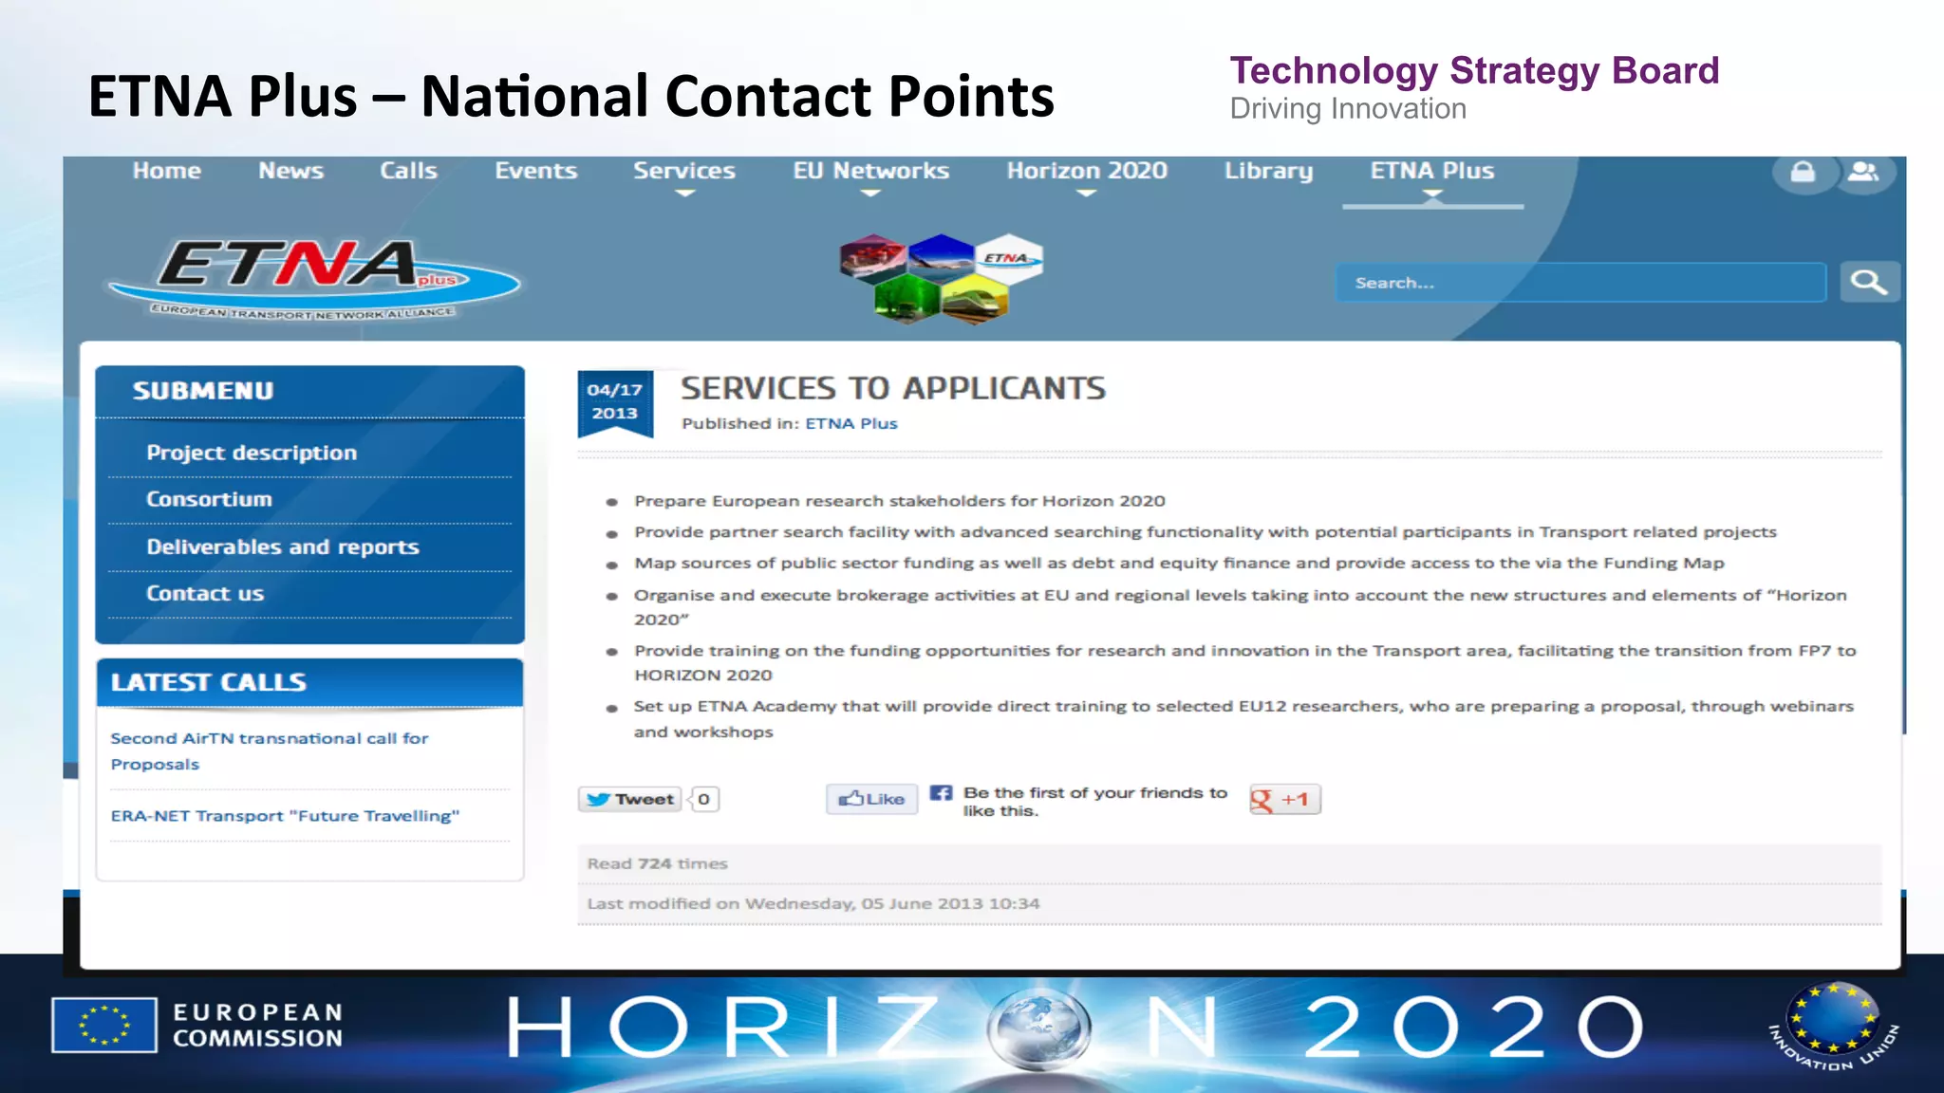Select the Horizon 2020 menu label
Viewport: 1944px width, 1093px height.
pyautogui.click(x=1087, y=171)
